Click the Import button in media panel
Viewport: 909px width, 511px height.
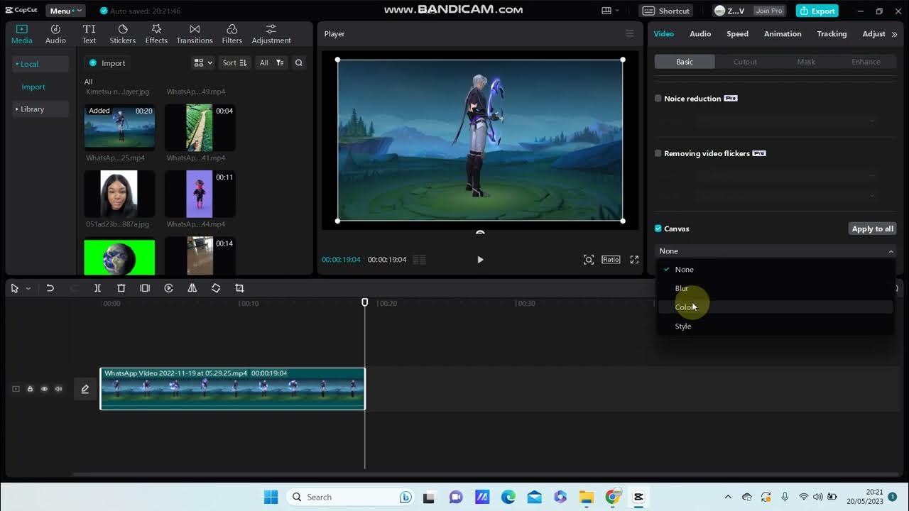[x=107, y=63]
